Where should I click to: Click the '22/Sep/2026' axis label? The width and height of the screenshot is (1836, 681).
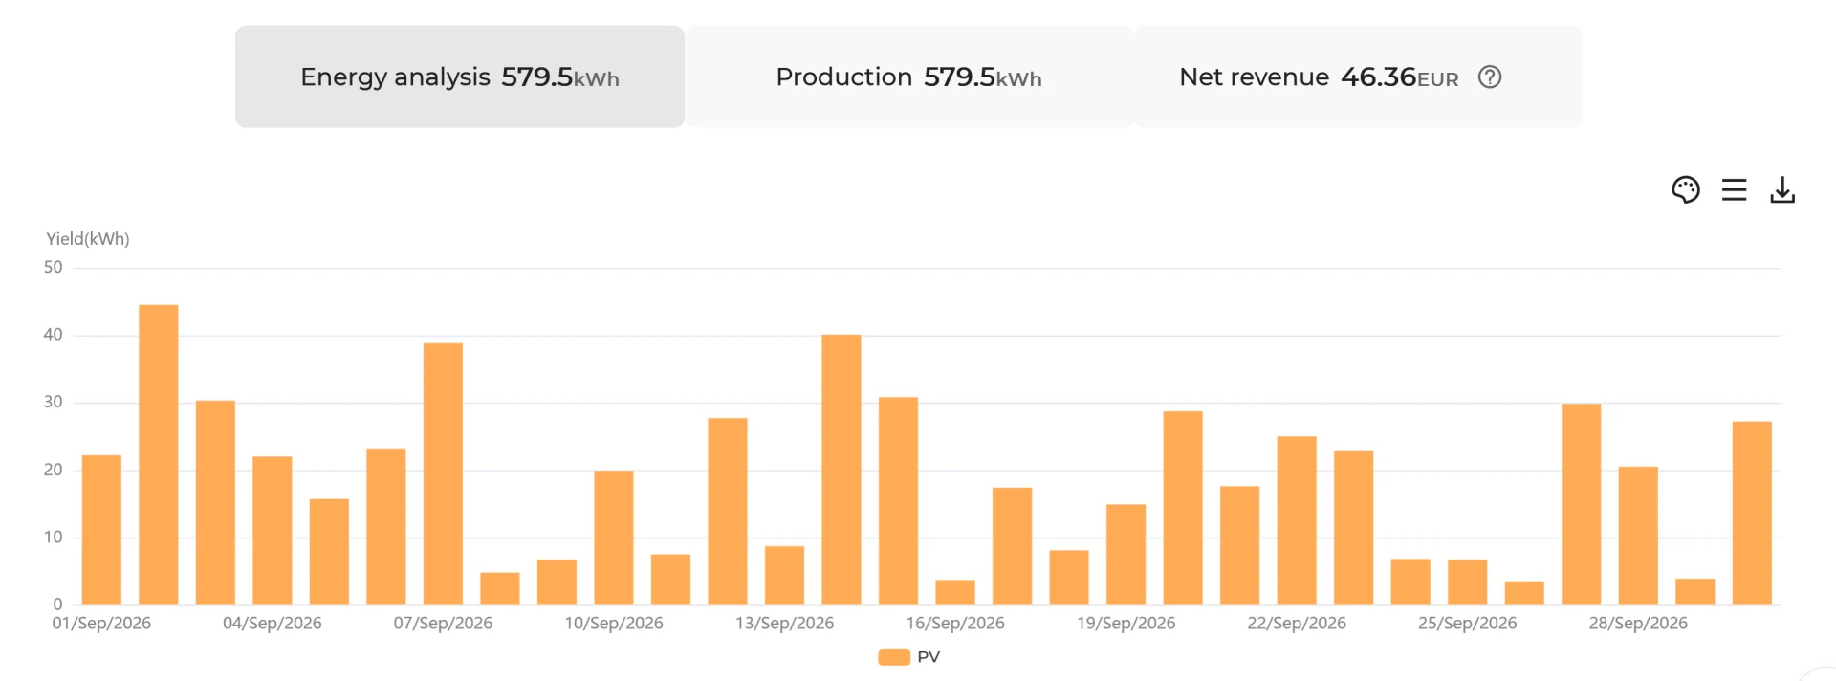(1297, 624)
